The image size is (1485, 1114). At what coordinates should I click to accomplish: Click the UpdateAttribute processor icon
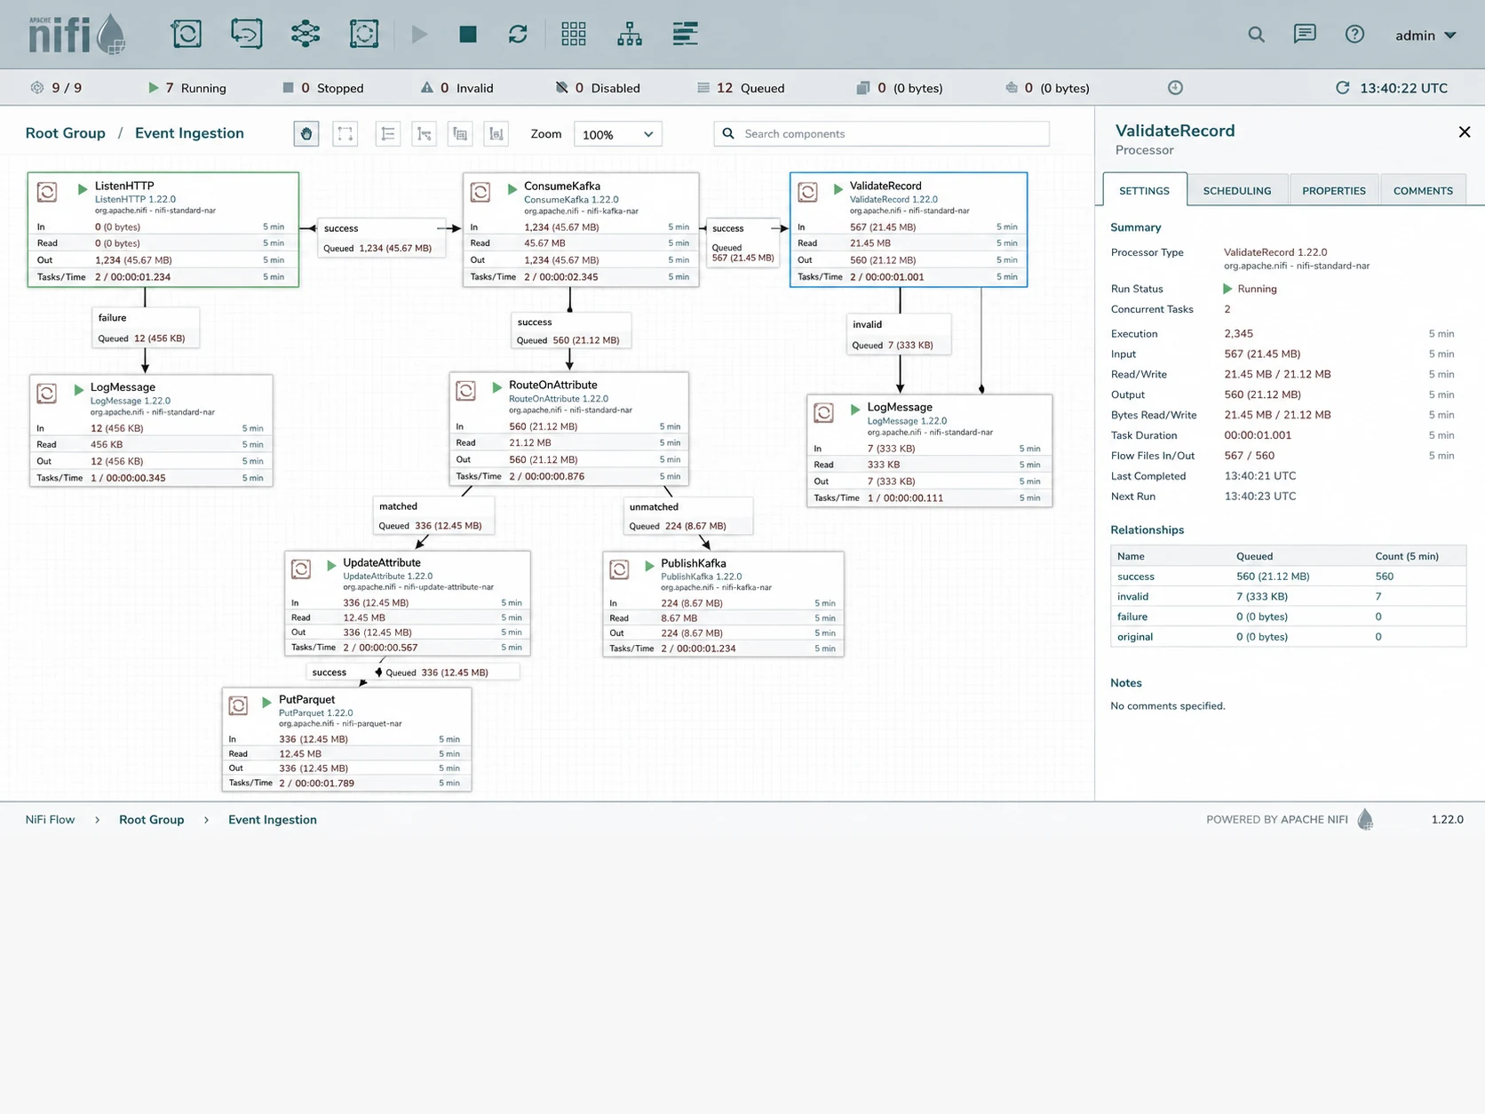(x=301, y=569)
